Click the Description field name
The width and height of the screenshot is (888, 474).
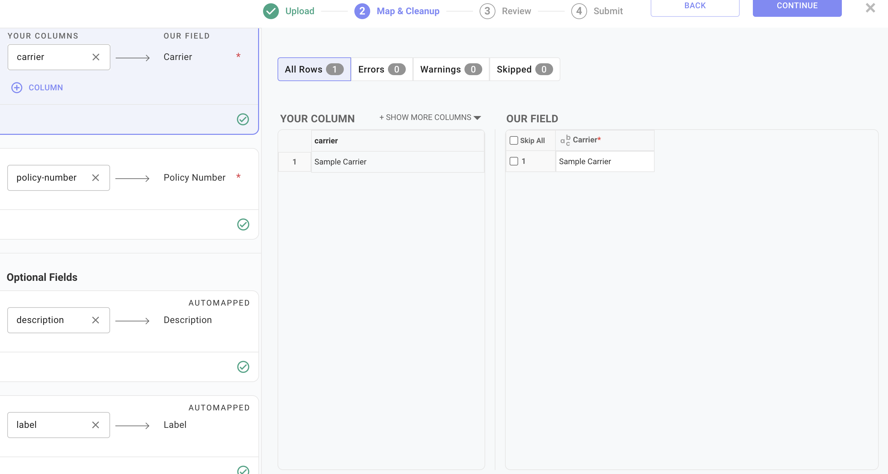188,320
